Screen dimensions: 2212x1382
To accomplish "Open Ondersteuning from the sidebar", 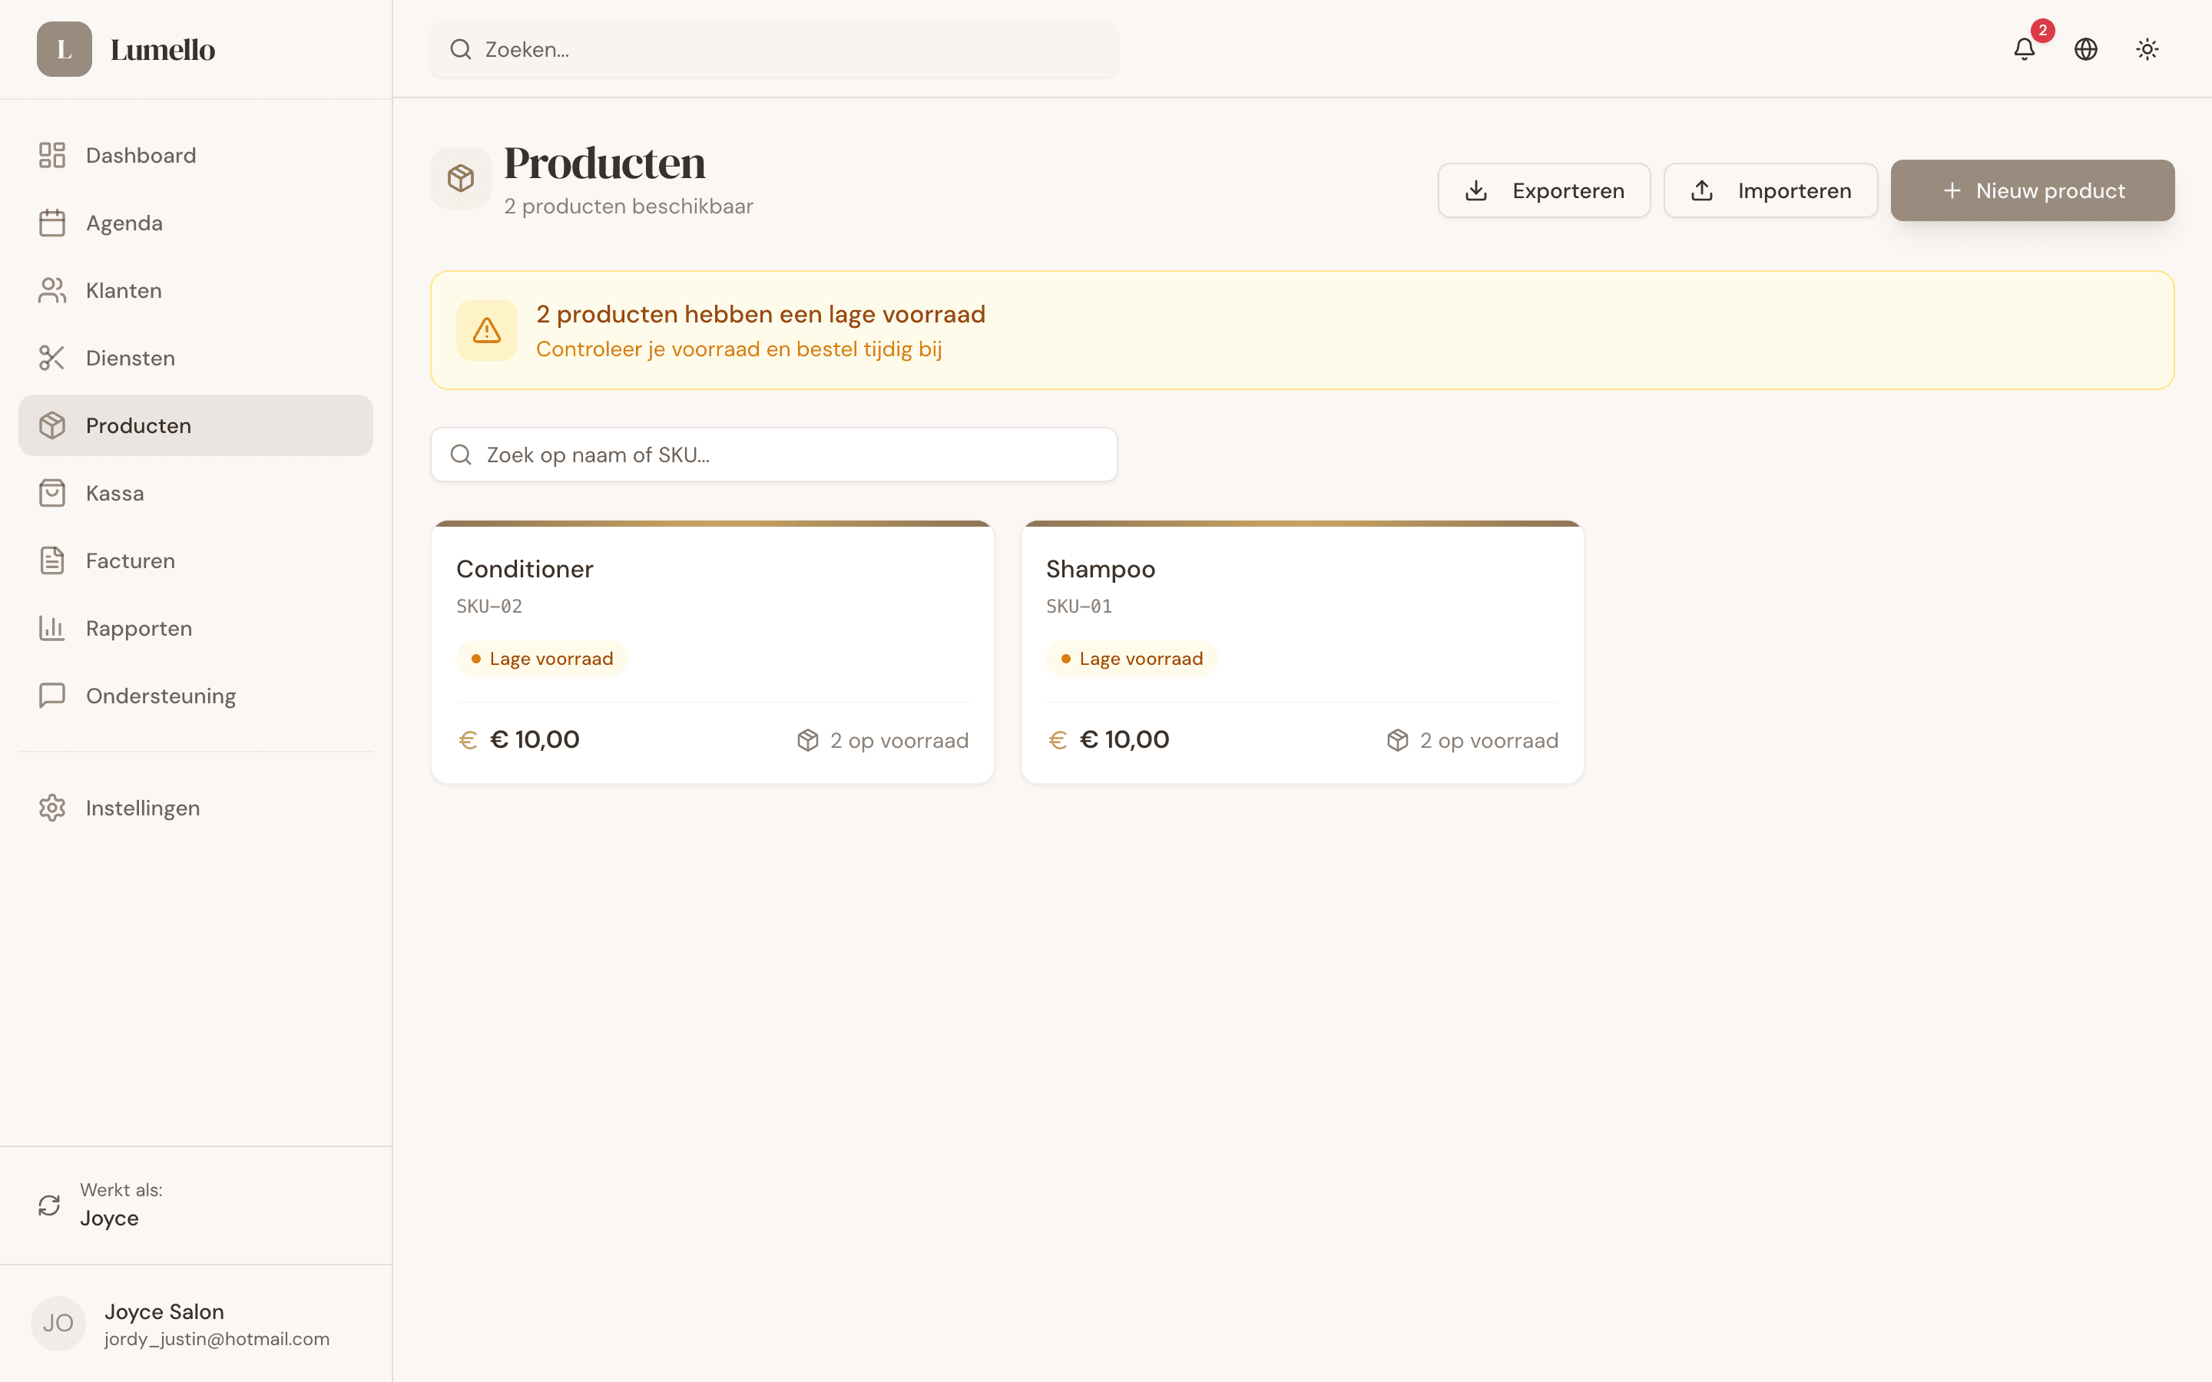I will 161,696.
